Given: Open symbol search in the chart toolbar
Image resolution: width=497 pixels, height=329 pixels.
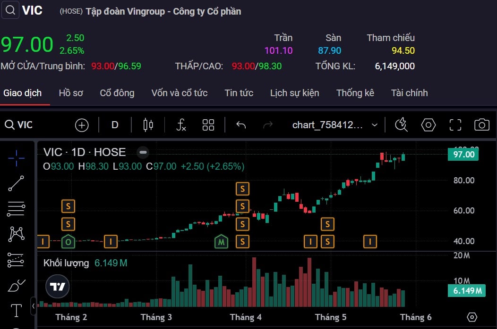Looking at the screenshot, I should click(x=19, y=125).
